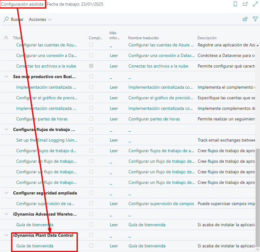260x252 pixels.
Task: Click the bookmark icon at top right
Action: point(235,4)
